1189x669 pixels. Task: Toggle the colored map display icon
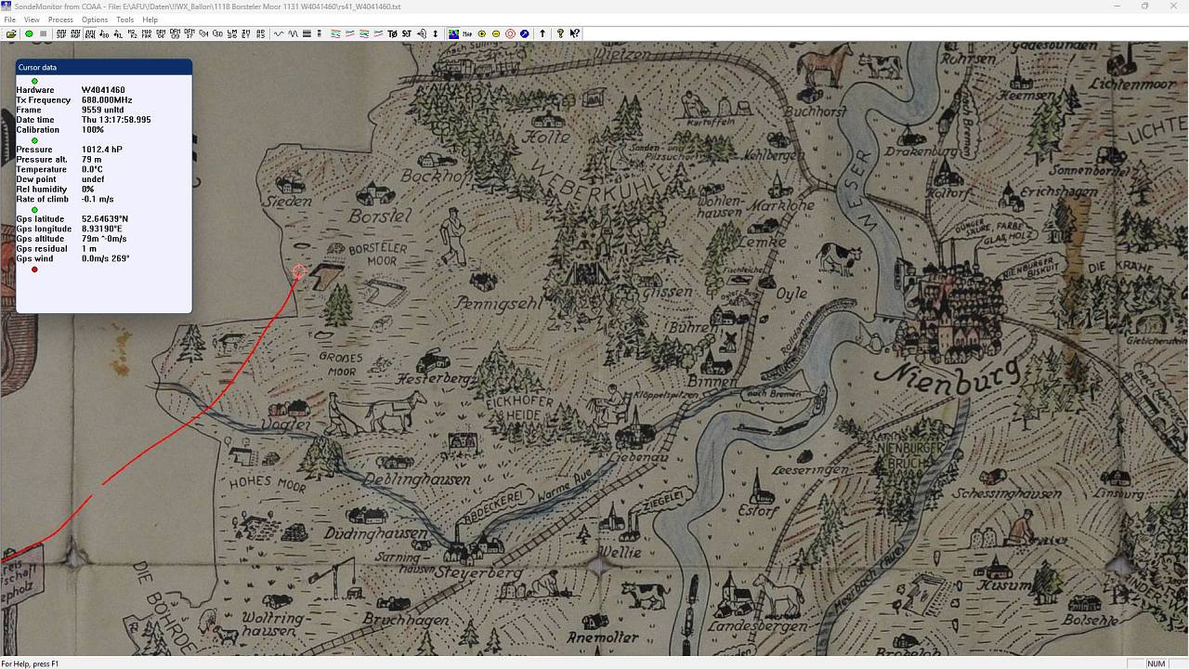(453, 33)
